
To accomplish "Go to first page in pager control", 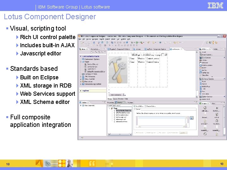I will (133, 55).
